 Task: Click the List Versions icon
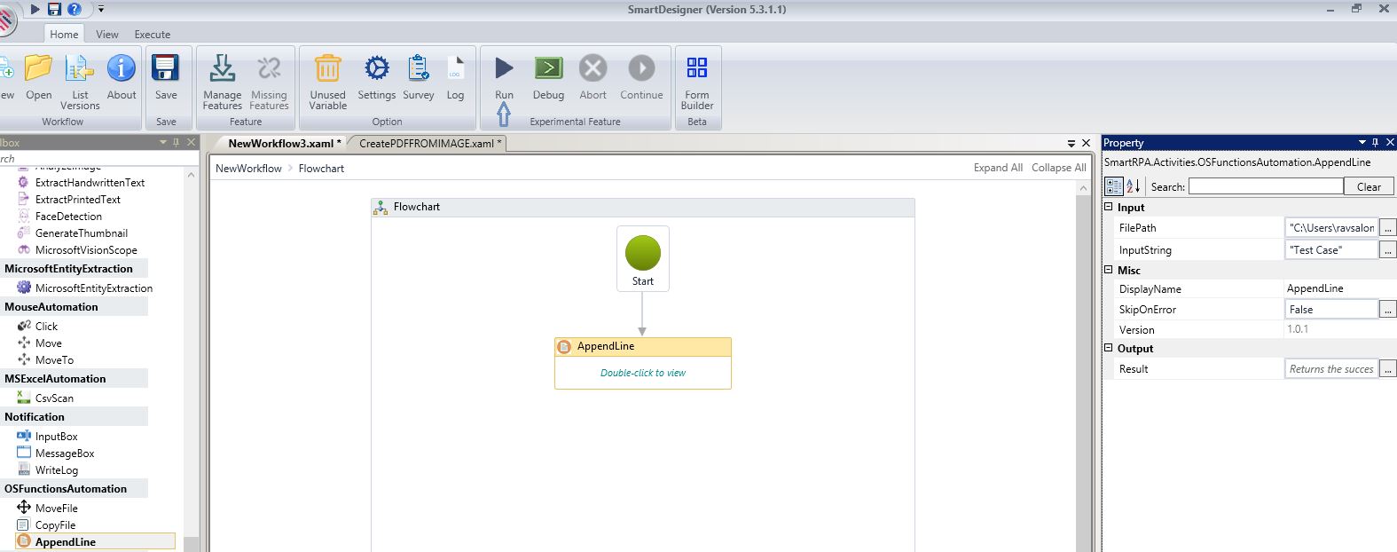[x=80, y=69]
